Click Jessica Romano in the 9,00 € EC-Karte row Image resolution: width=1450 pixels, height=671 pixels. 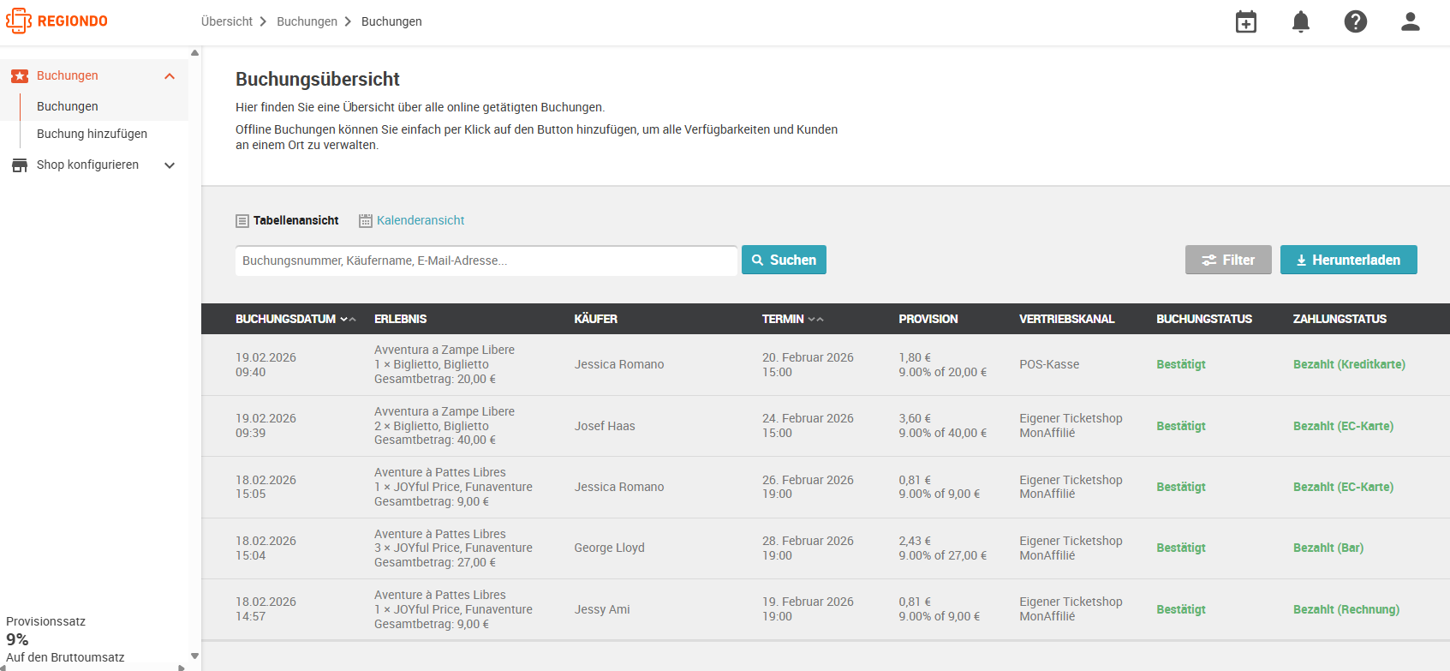click(619, 487)
